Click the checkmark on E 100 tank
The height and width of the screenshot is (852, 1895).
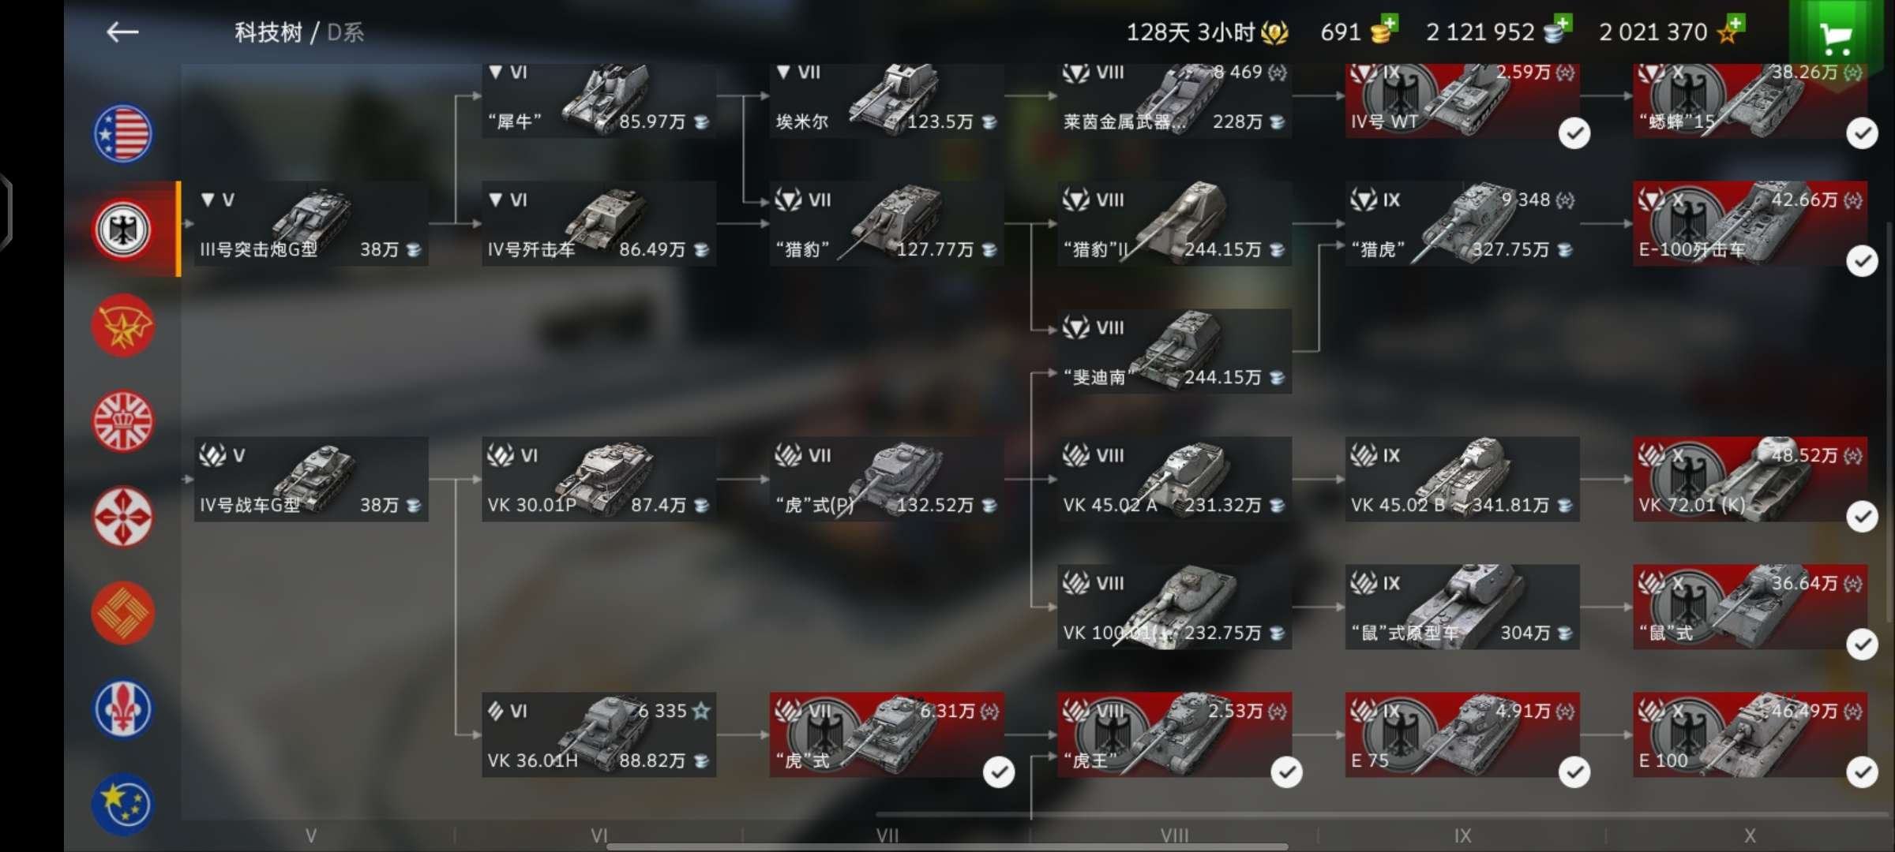[1862, 772]
